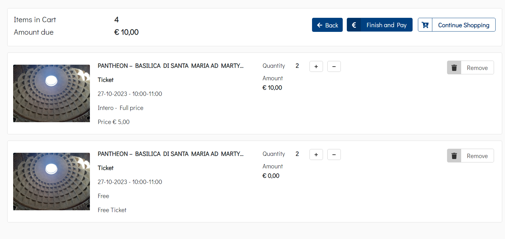Screen dimensions: 505x239
Task: Open Pantheon thumbnail of free ticket
Action: [51, 182]
